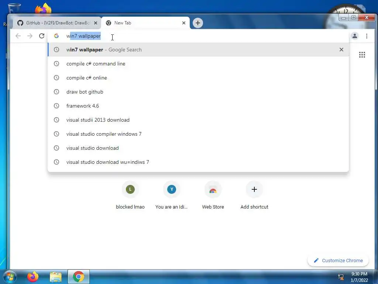The height and width of the screenshot is (284, 378).
Task: Open the Chrome three-dot menu
Action: pos(367,36)
